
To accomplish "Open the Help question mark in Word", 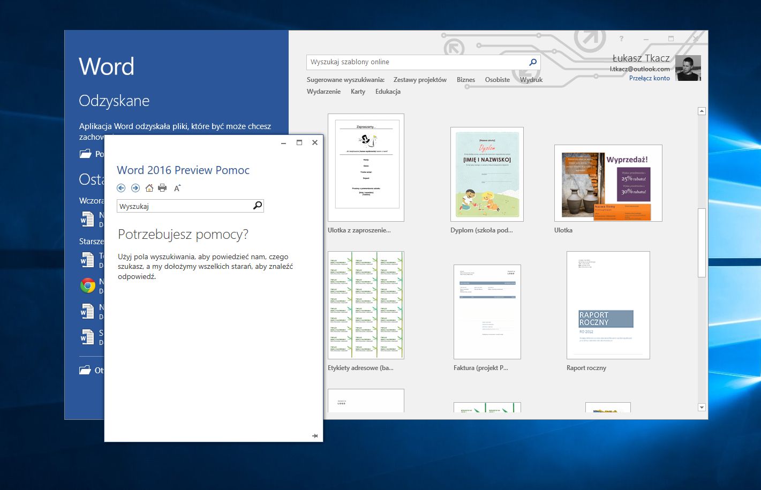I will (x=622, y=39).
